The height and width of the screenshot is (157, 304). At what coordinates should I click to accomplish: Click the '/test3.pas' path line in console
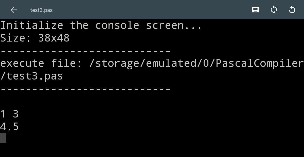click(32, 76)
